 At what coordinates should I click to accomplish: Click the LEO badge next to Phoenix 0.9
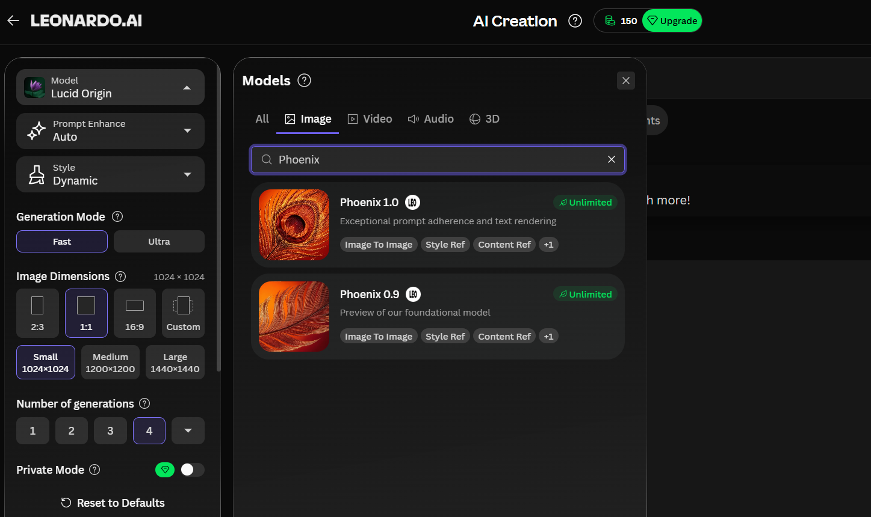[x=413, y=295]
